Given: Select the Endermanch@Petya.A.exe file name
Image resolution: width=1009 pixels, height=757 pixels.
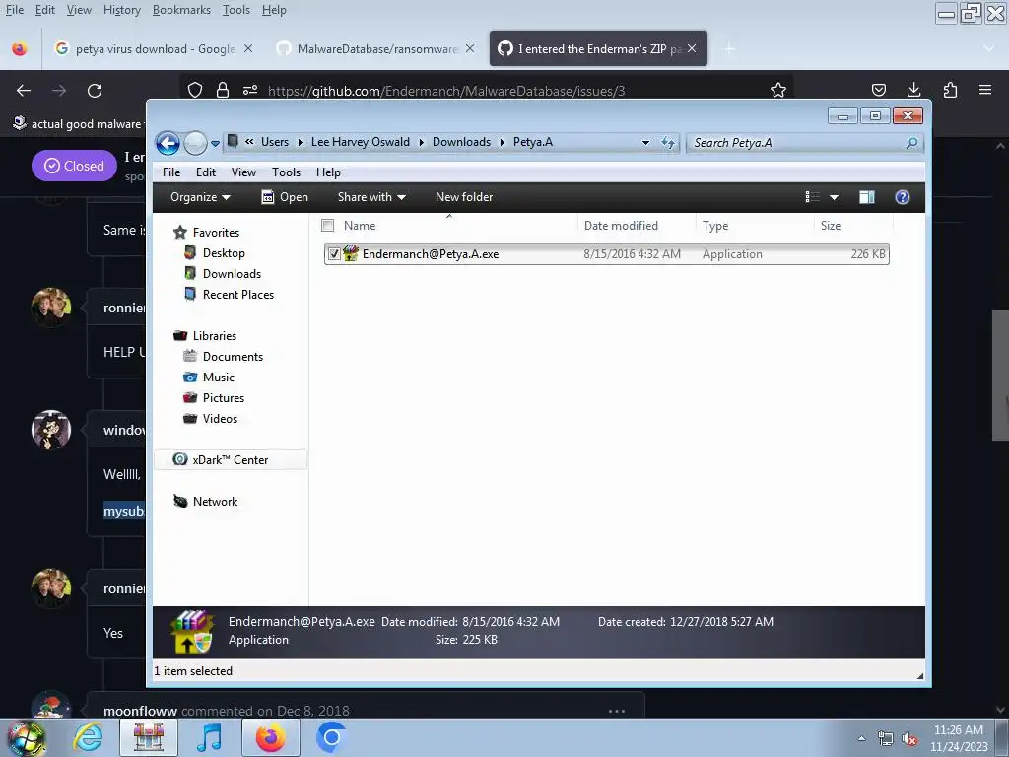Looking at the screenshot, I should tap(431, 253).
